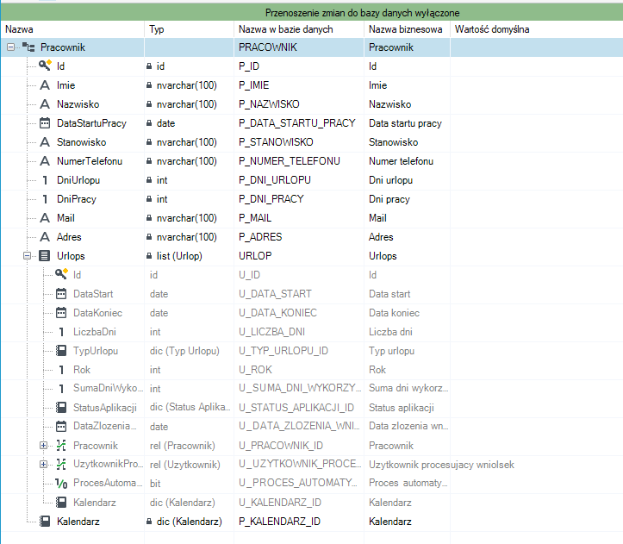Viewport: 623px width, 544px height.
Task: Click the key icon beside U_ID row
Action: pos(61,274)
